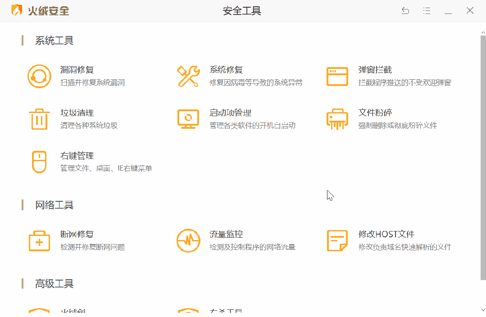Click description 强制删除或彻底粉碎文件
Viewport: 486px width, 317px height.
[x=398, y=126]
